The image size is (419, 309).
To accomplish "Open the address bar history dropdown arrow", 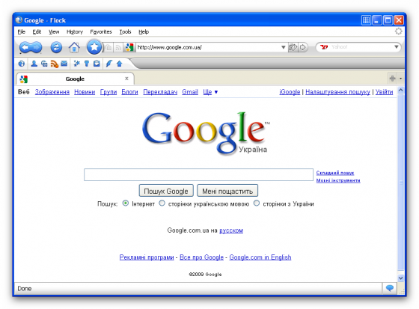I will (x=284, y=47).
